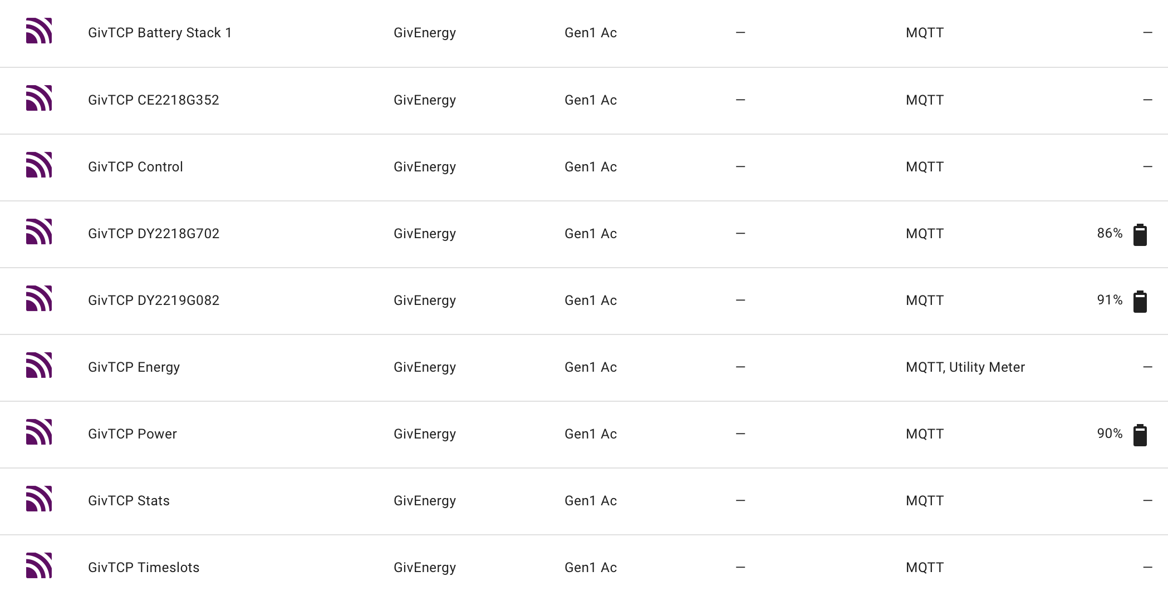The width and height of the screenshot is (1168, 601).
Task: Open the GivTCP Timeslots device name
Action: point(144,568)
